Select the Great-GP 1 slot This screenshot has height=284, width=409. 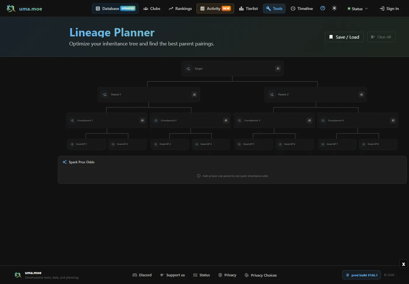(x=86, y=144)
